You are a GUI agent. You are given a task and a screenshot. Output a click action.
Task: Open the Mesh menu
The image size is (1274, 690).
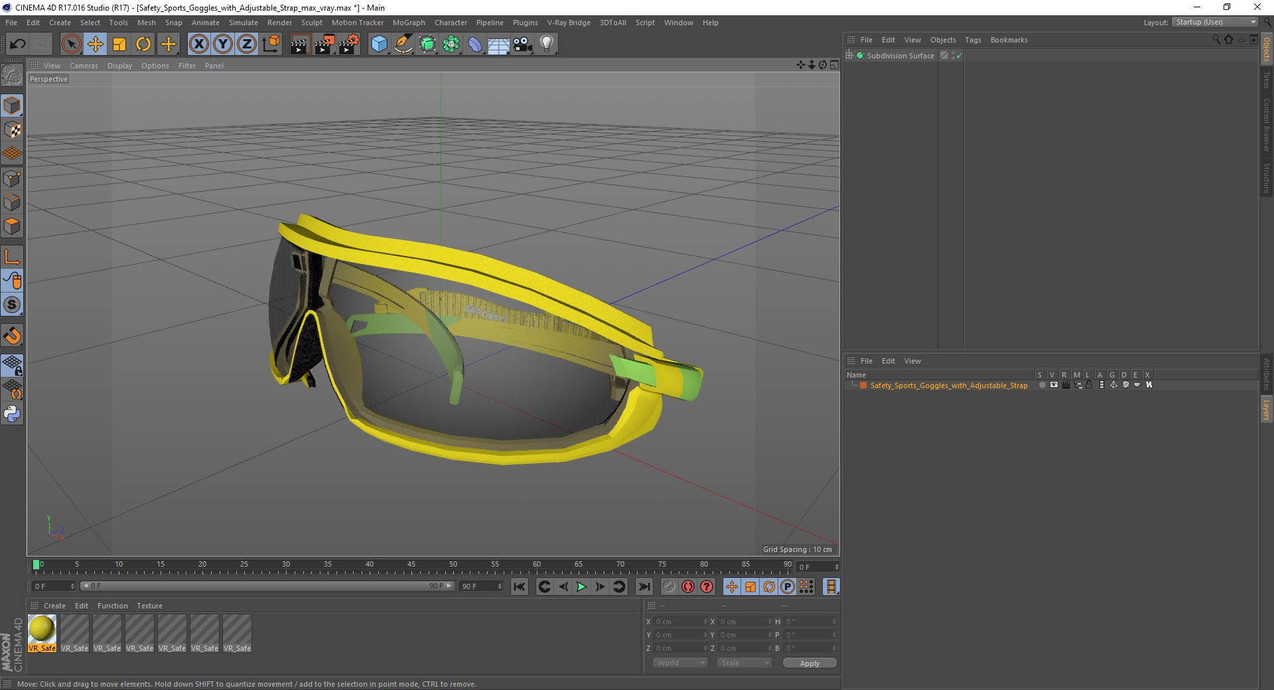[x=146, y=23]
